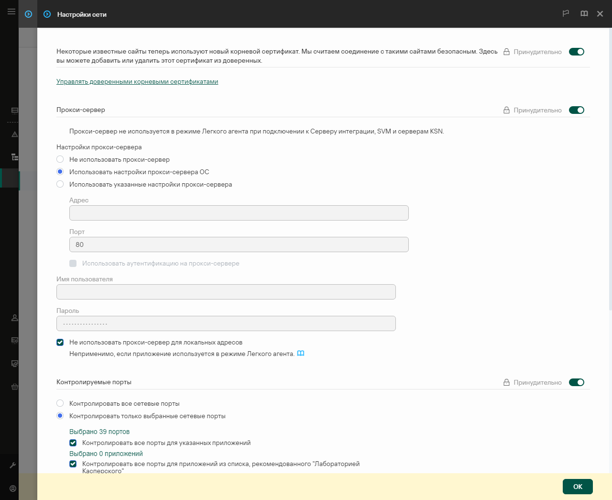
Task: Close the Настройки сети panel
Action: [x=600, y=14]
